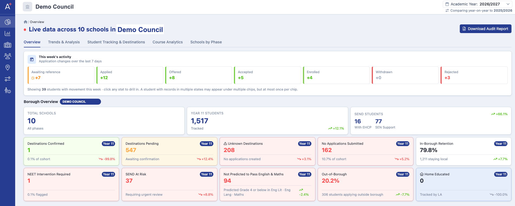Image resolution: width=515 pixels, height=206 pixels.
Task: Open Withdrawn +0 stat chip
Action: coord(405,75)
